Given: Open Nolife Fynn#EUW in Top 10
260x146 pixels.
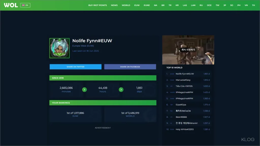Looking at the screenshot, I should pyautogui.click(x=185, y=74).
